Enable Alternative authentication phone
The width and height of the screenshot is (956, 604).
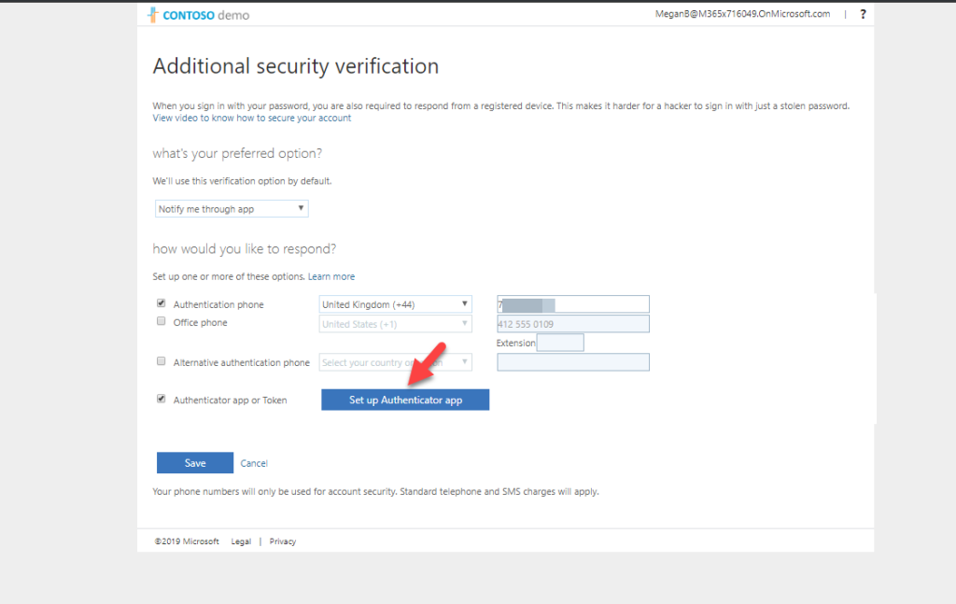(161, 360)
